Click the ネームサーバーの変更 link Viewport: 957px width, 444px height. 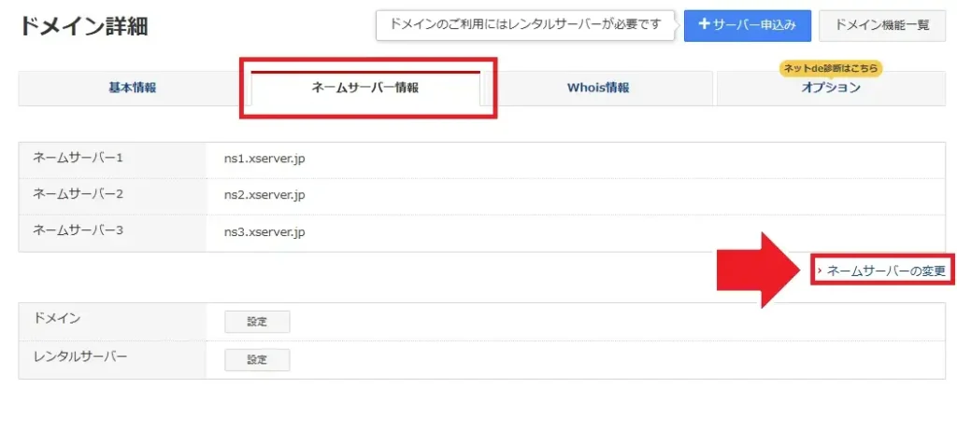coord(886,271)
